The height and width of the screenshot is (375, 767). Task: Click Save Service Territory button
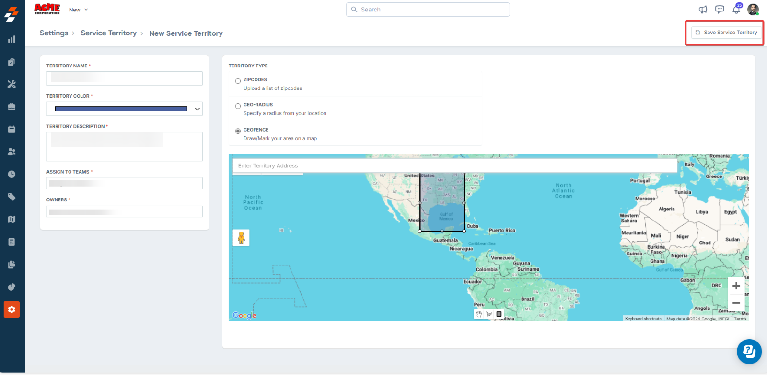(x=726, y=33)
